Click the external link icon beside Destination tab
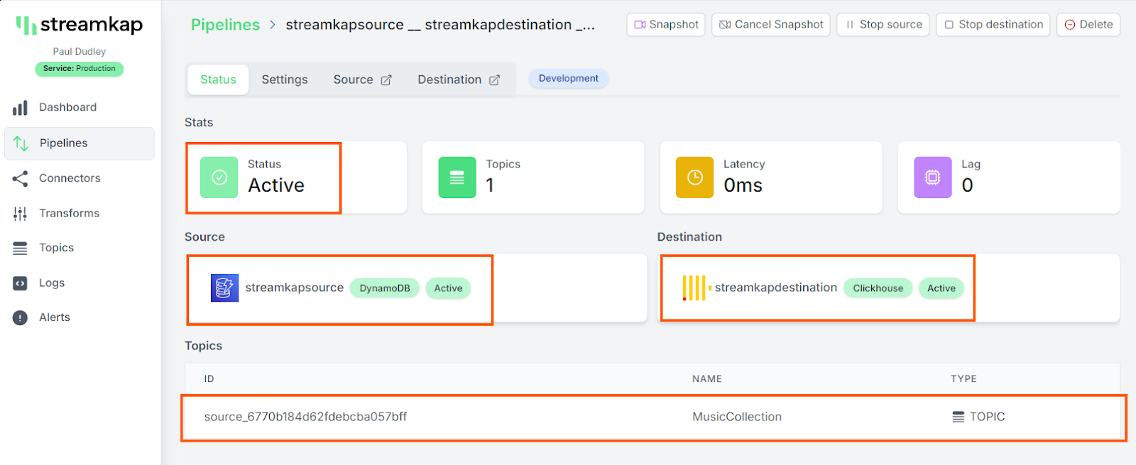This screenshot has height=465, width=1136. 494,80
